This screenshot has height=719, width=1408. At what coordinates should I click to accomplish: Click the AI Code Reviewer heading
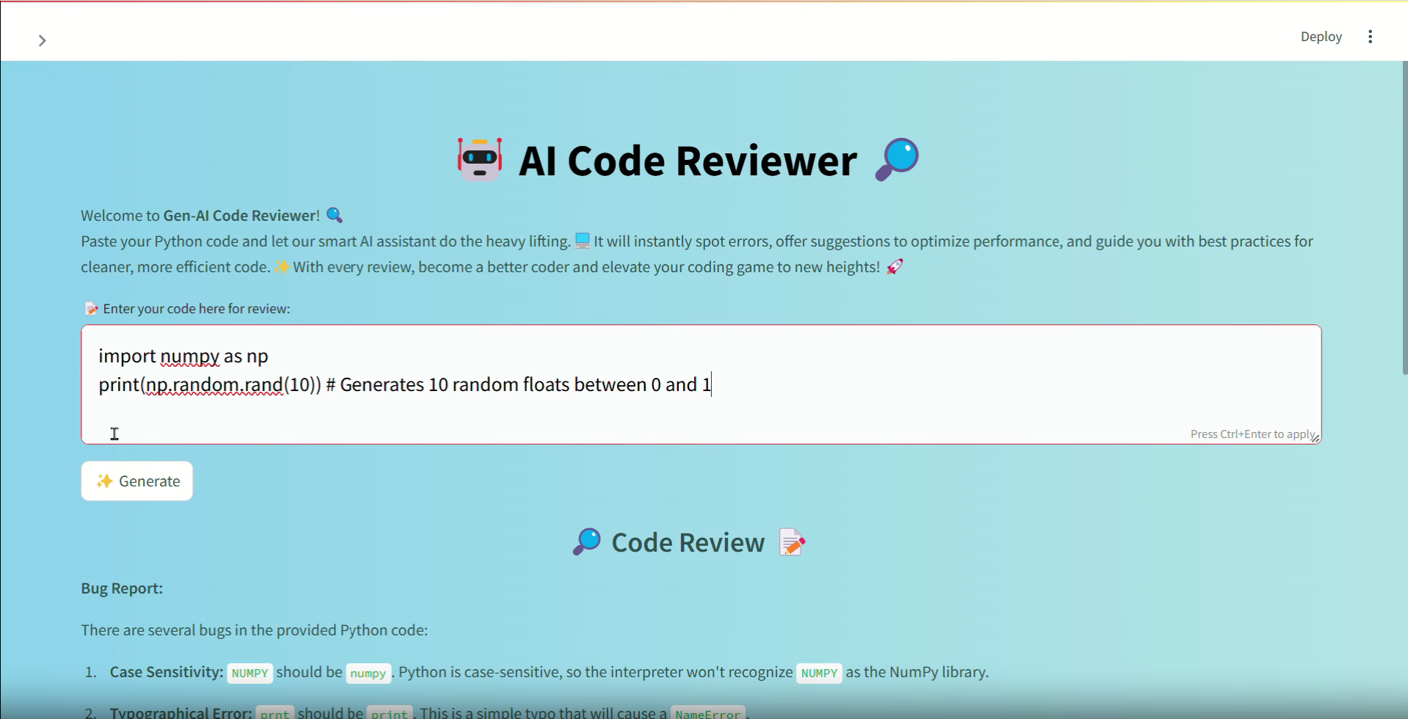click(687, 161)
